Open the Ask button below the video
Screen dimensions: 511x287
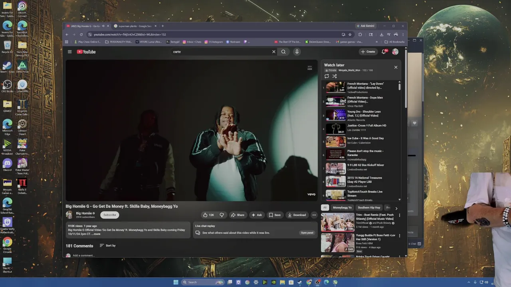pos(257,215)
